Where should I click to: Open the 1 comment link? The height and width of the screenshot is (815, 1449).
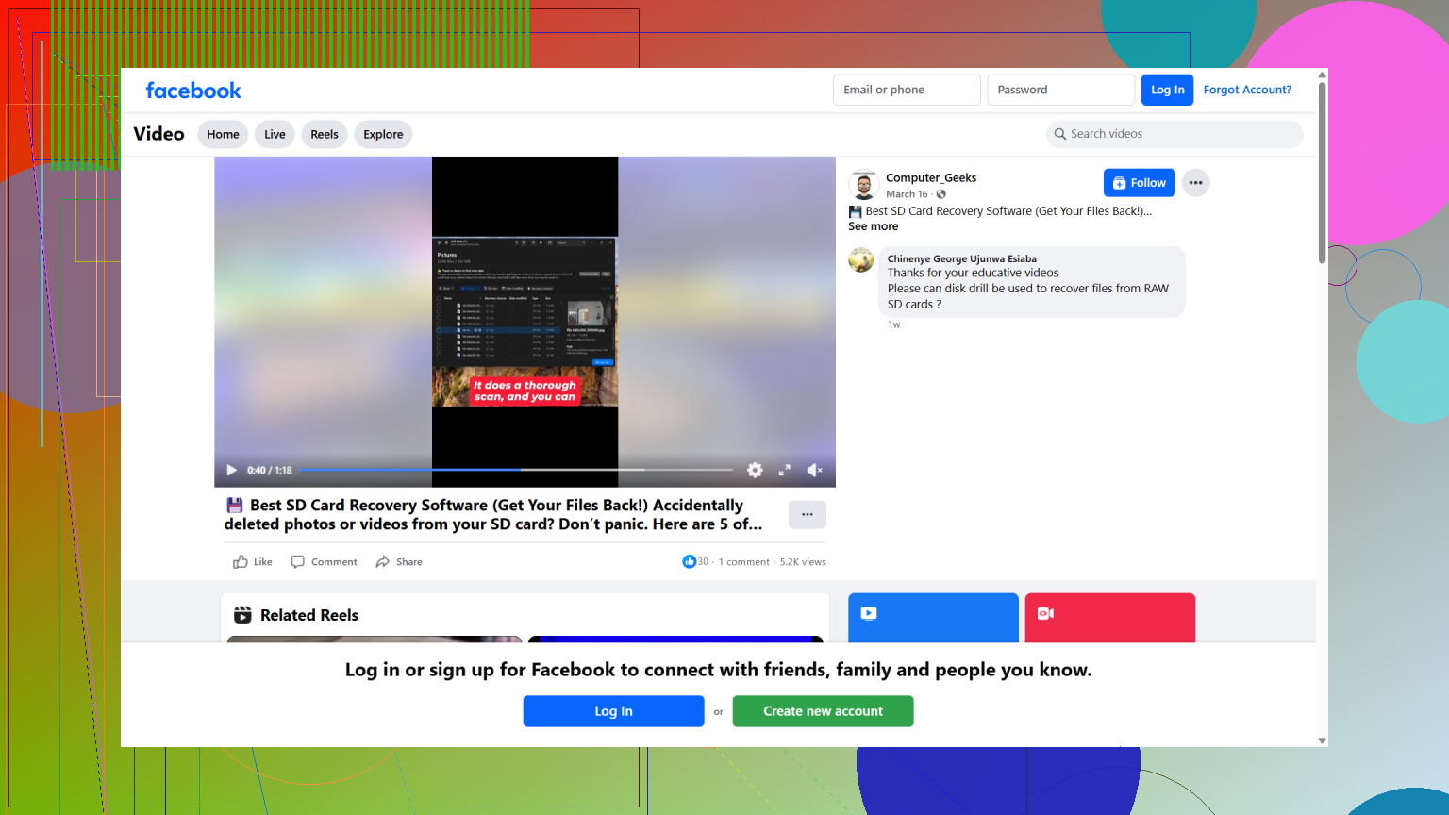(744, 562)
